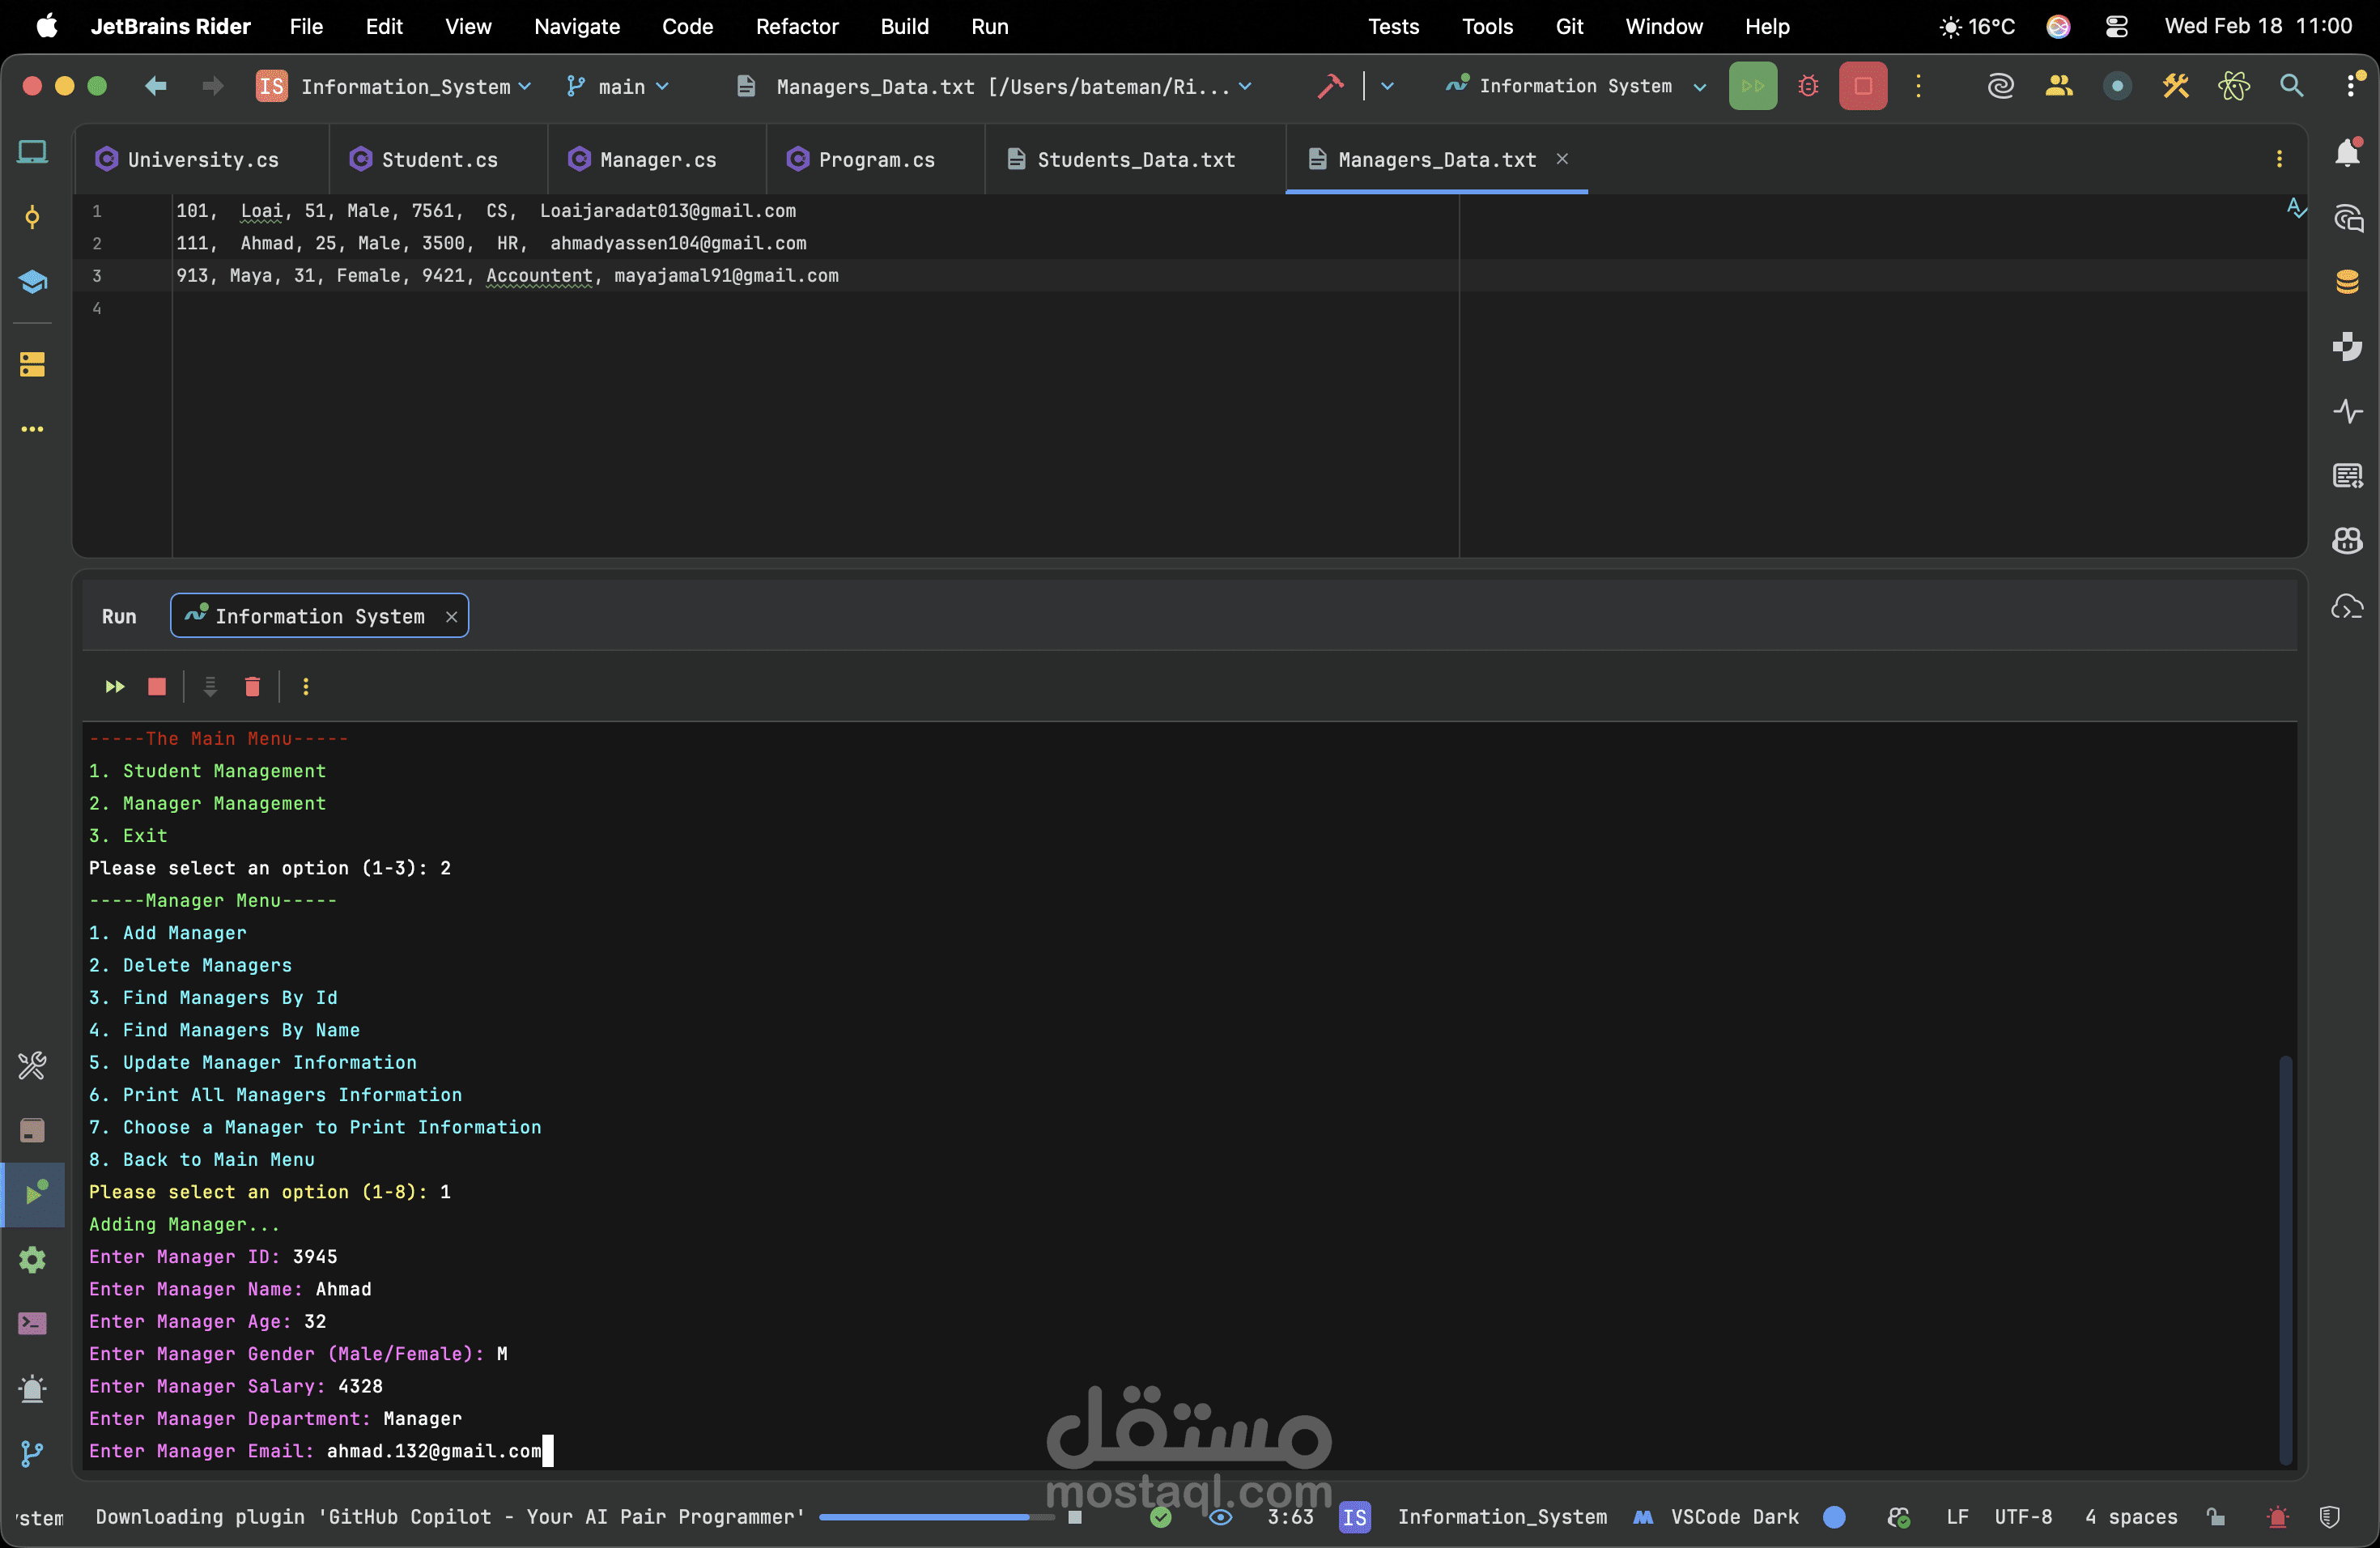Viewport: 2380px width, 1548px height.
Task: Open the Database tool window icon
Action: coord(2347,282)
